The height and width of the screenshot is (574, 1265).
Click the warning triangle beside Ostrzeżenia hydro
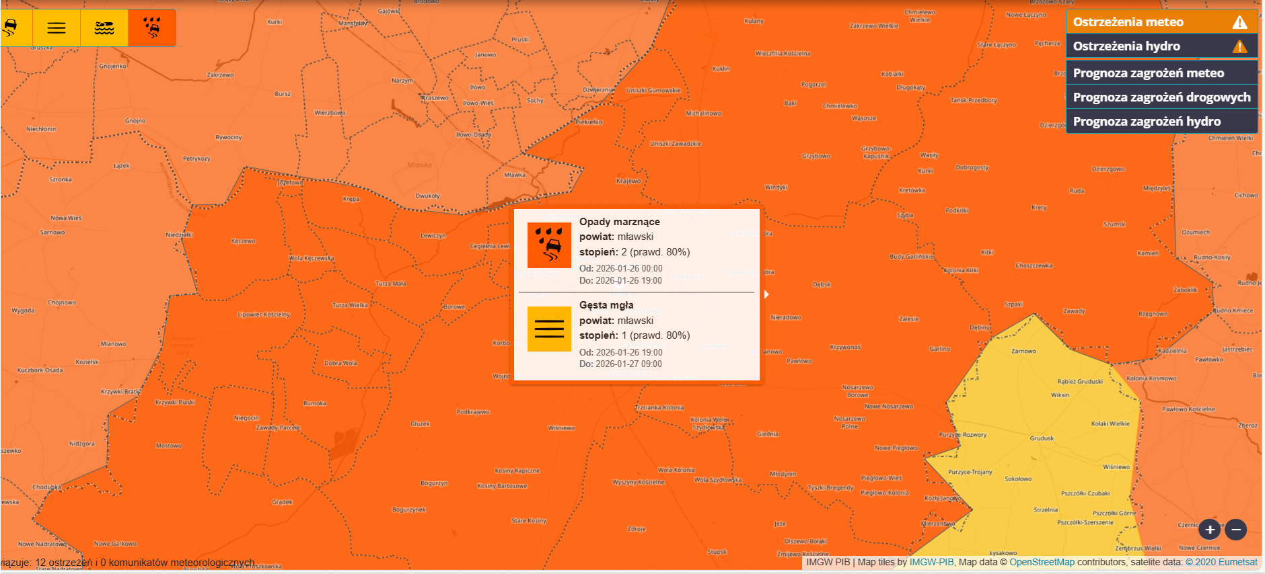pos(1239,46)
